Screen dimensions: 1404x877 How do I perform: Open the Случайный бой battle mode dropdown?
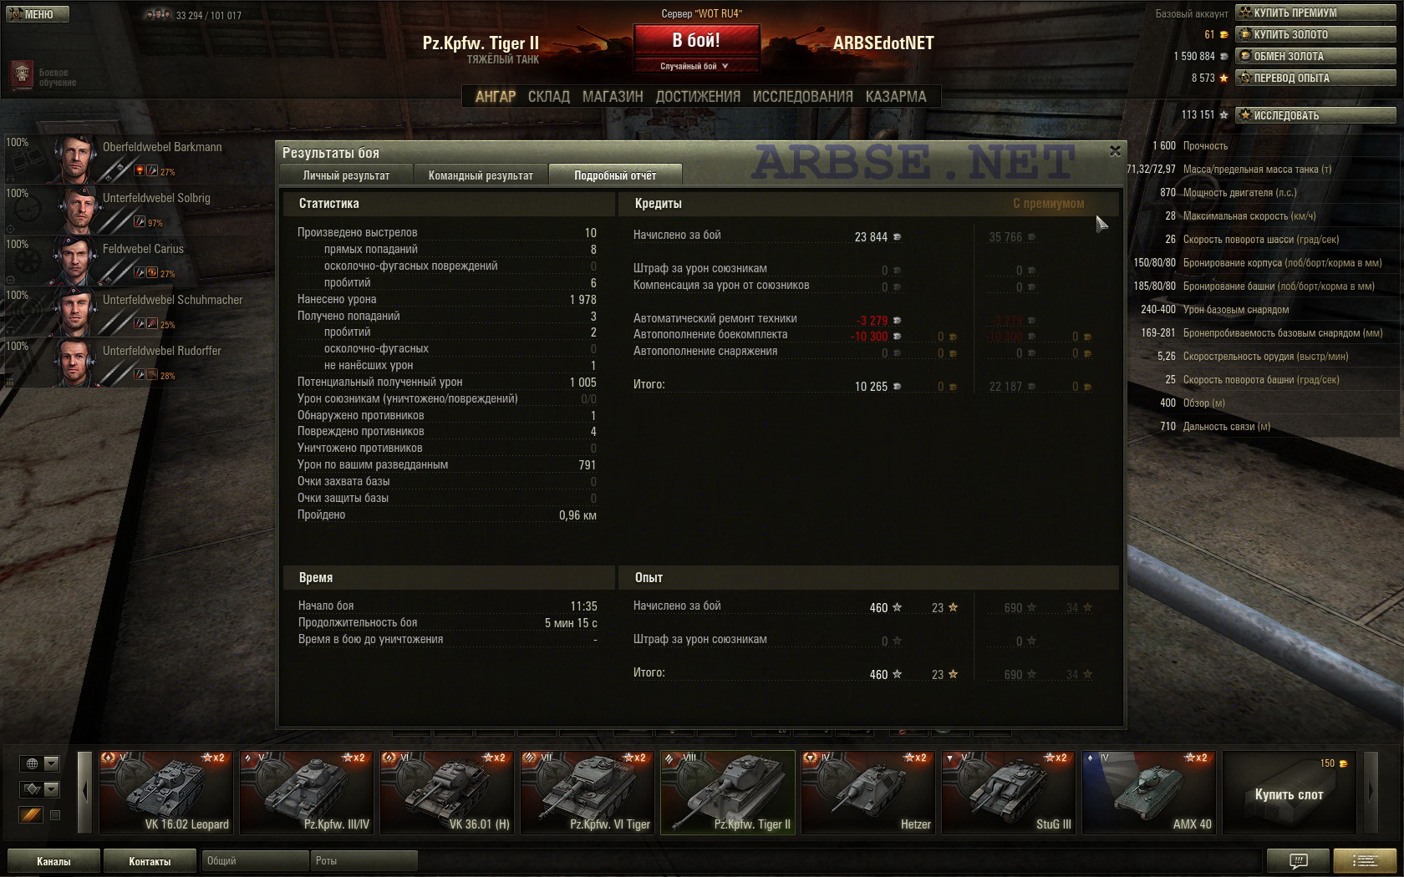(x=696, y=66)
